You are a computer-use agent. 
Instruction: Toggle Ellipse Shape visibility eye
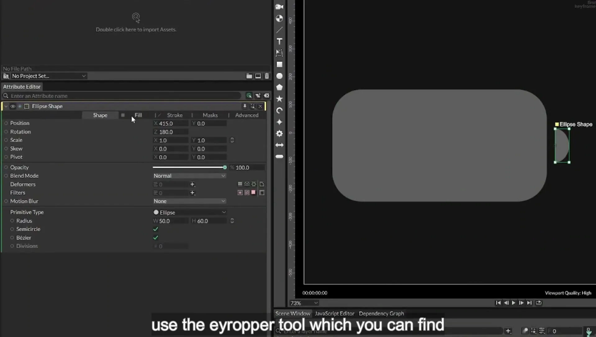point(13,106)
